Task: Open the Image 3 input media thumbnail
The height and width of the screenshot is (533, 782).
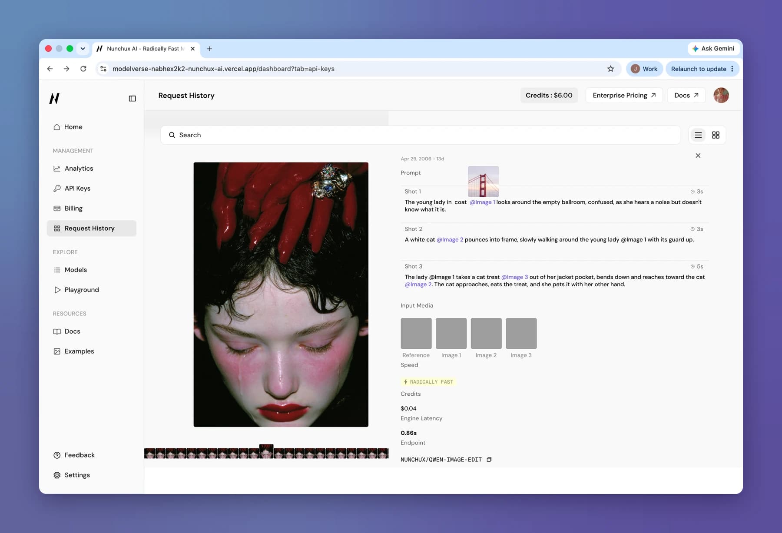Action: pyautogui.click(x=521, y=333)
